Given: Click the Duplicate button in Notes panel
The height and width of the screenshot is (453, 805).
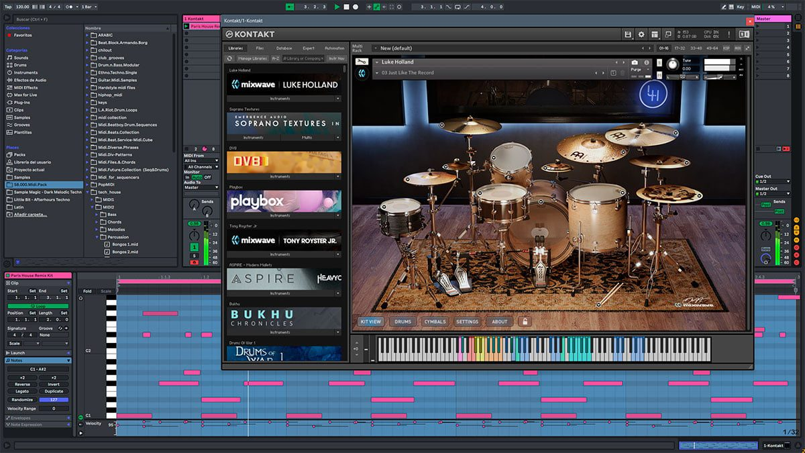Looking at the screenshot, I should [54, 391].
